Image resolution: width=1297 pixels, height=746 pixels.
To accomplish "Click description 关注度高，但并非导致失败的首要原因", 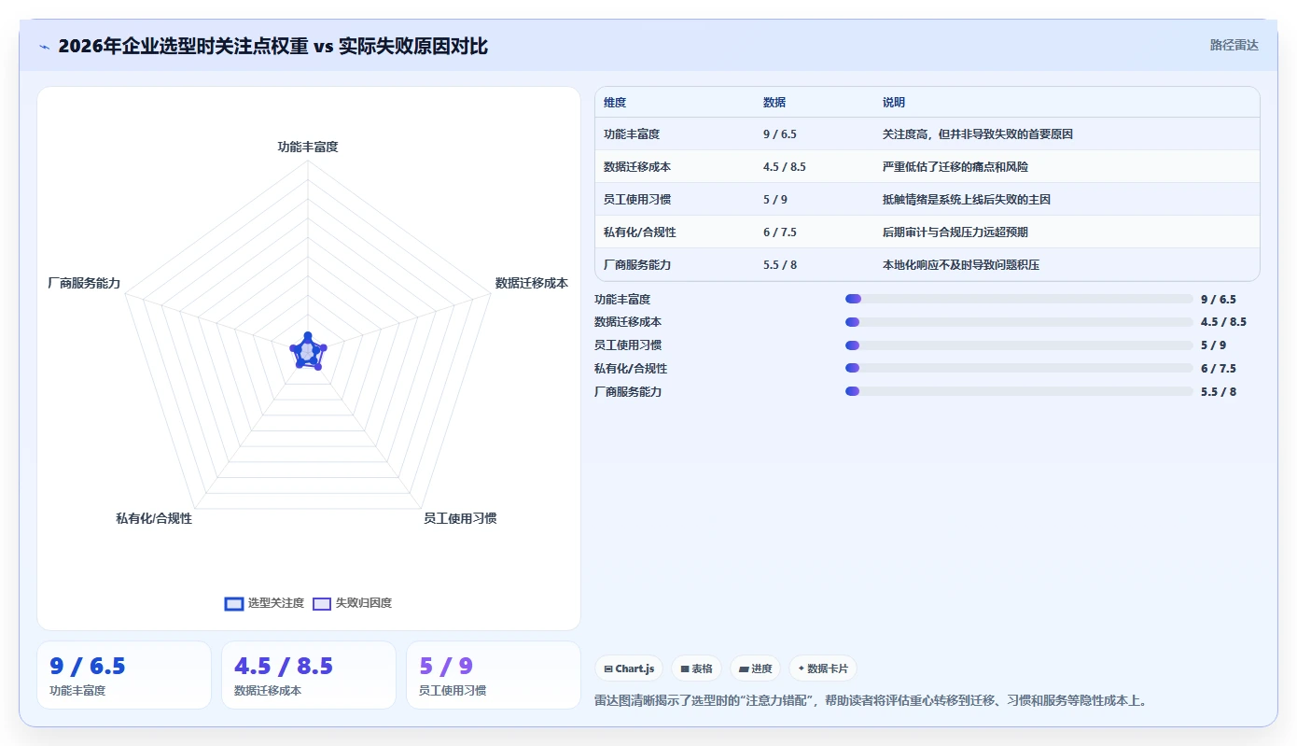I will (x=978, y=134).
